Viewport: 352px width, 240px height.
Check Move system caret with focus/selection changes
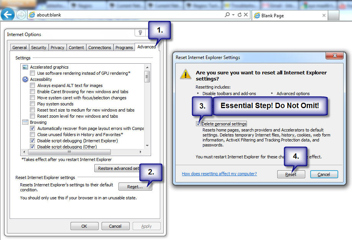pos(33,98)
